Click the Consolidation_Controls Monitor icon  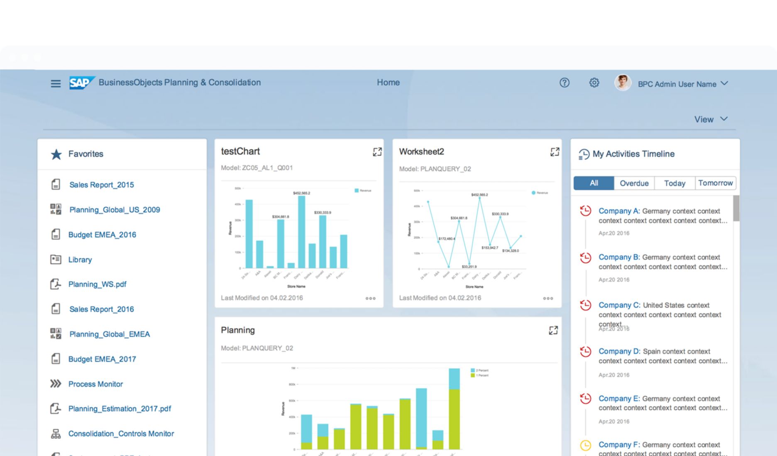tap(56, 433)
